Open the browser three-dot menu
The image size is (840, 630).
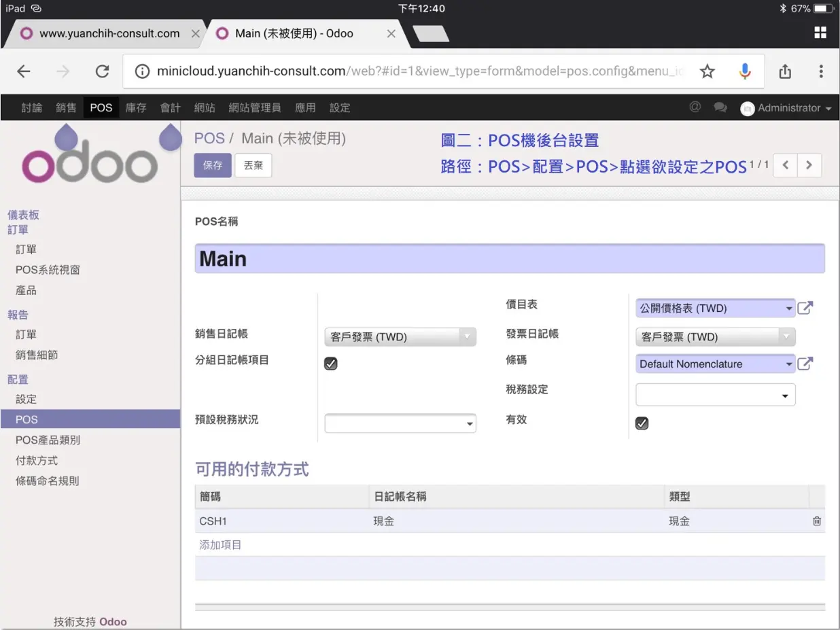click(x=821, y=71)
